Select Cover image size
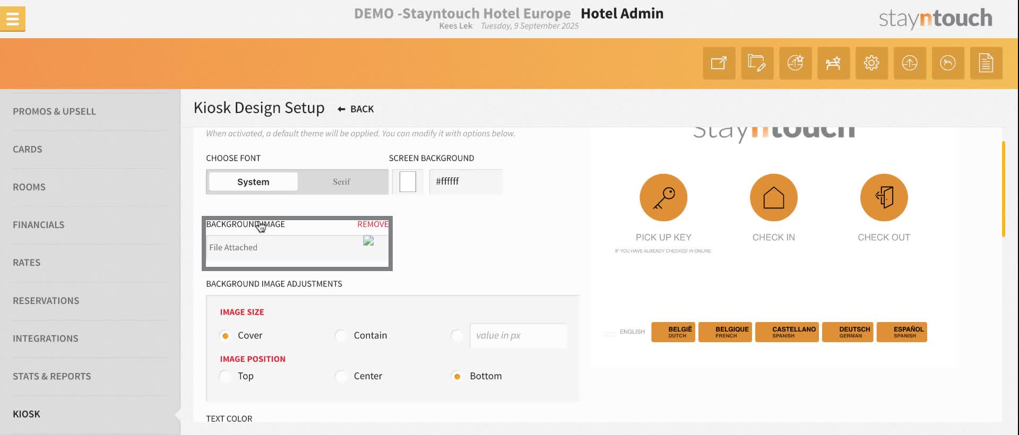 tap(225, 336)
